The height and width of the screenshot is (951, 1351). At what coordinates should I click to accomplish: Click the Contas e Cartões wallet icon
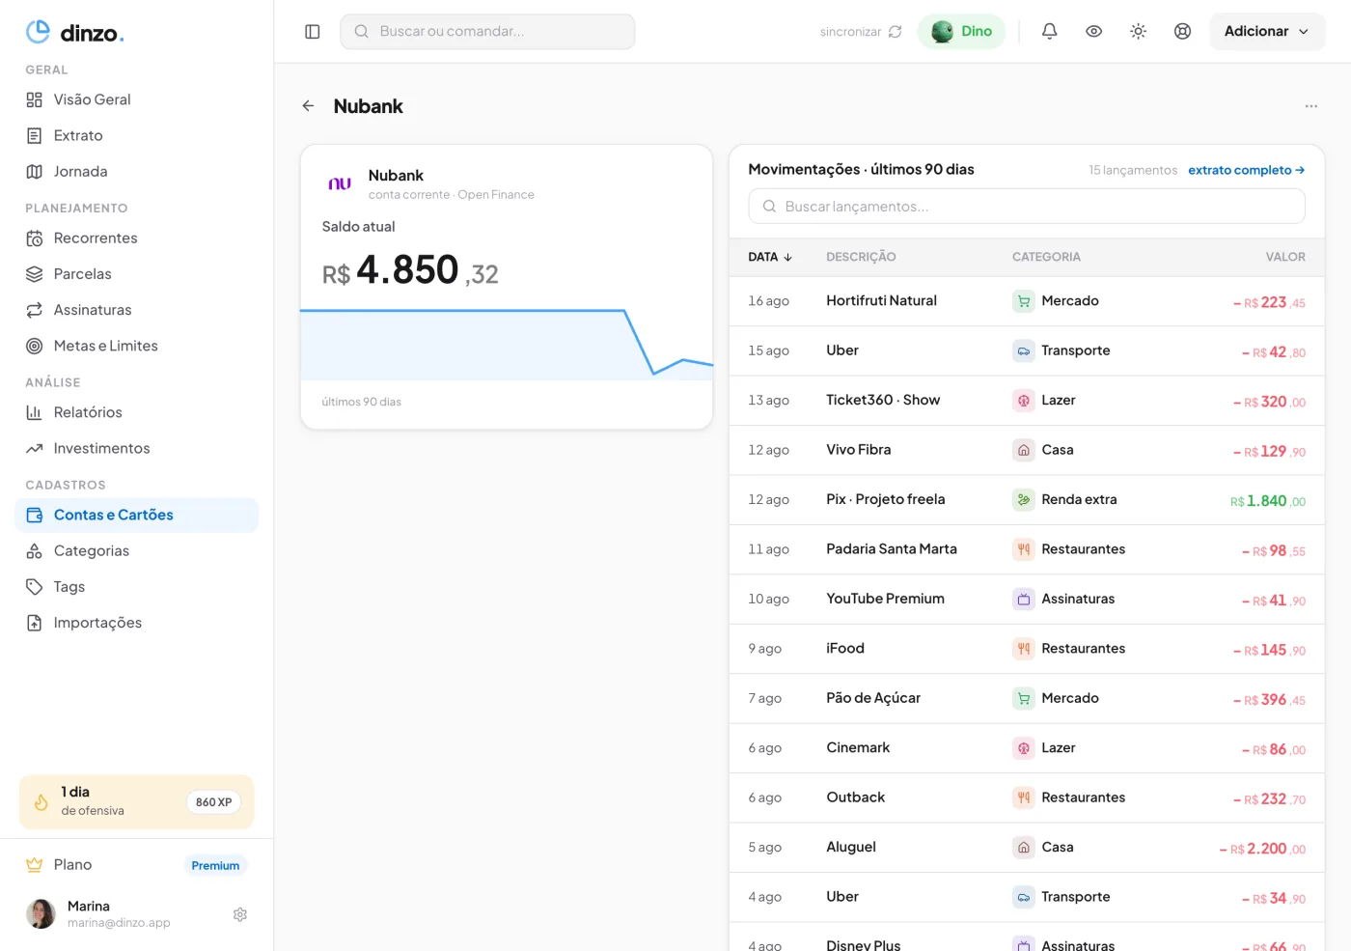coord(35,516)
